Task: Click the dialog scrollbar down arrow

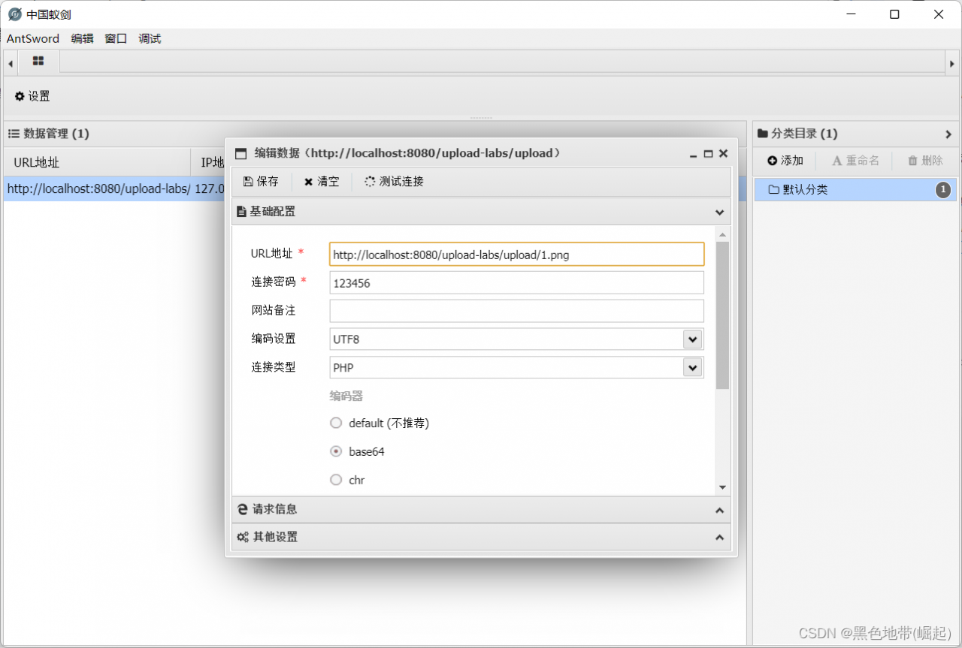Action: point(722,487)
